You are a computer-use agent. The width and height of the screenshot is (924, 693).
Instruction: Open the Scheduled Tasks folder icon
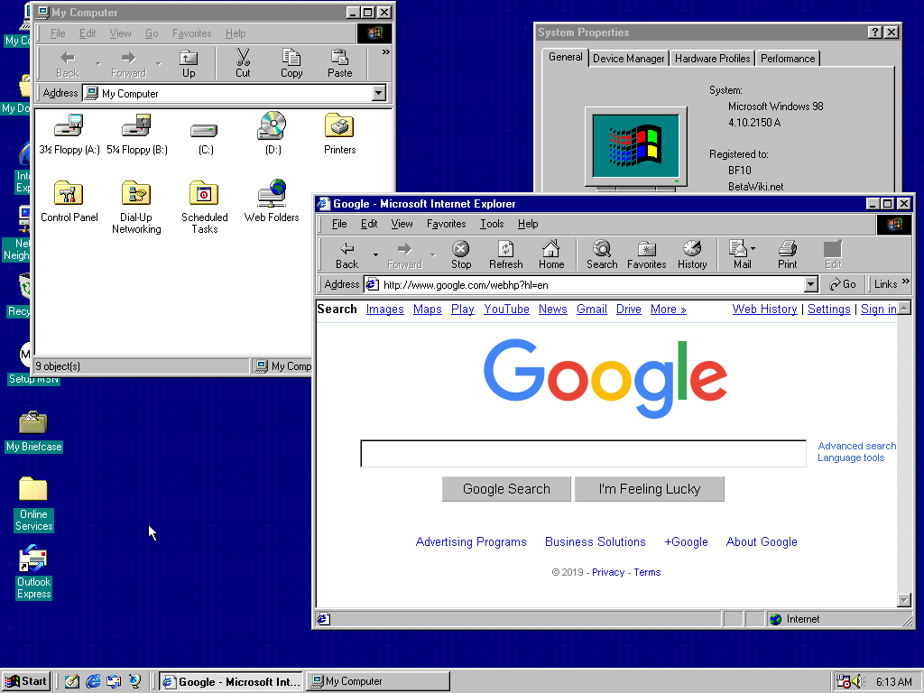click(x=204, y=195)
